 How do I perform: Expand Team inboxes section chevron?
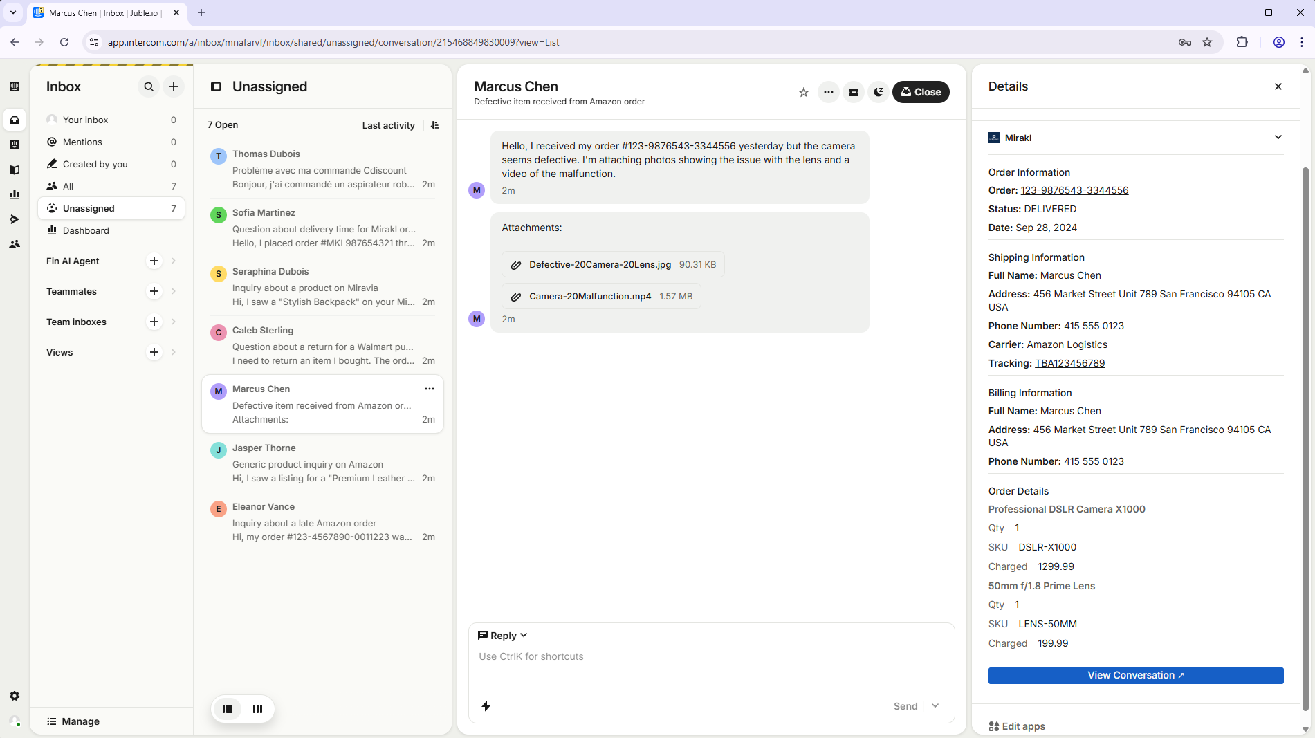tap(174, 322)
